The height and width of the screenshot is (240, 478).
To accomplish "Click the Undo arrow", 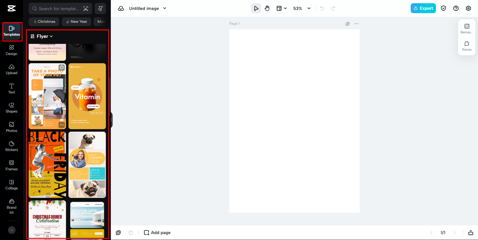I will coord(322,8).
